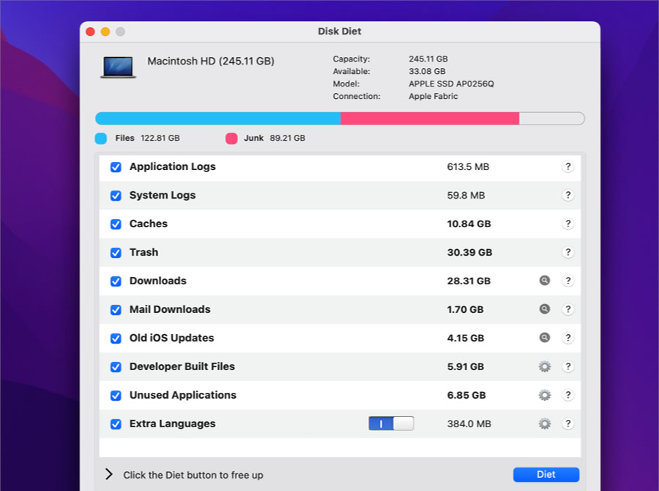The image size is (659, 491).
Task: Click the Connection value Apple Fabric
Action: point(433,96)
